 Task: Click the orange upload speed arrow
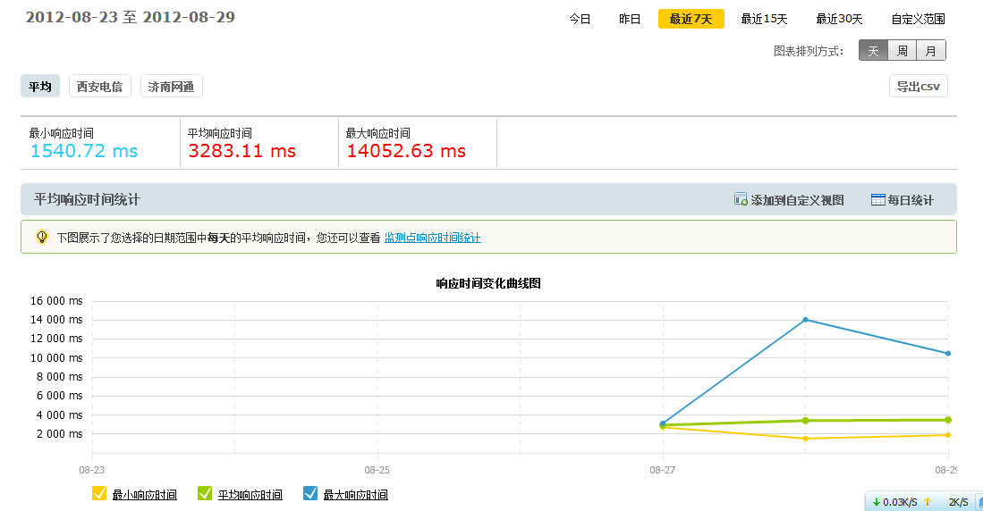pos(928,502)
